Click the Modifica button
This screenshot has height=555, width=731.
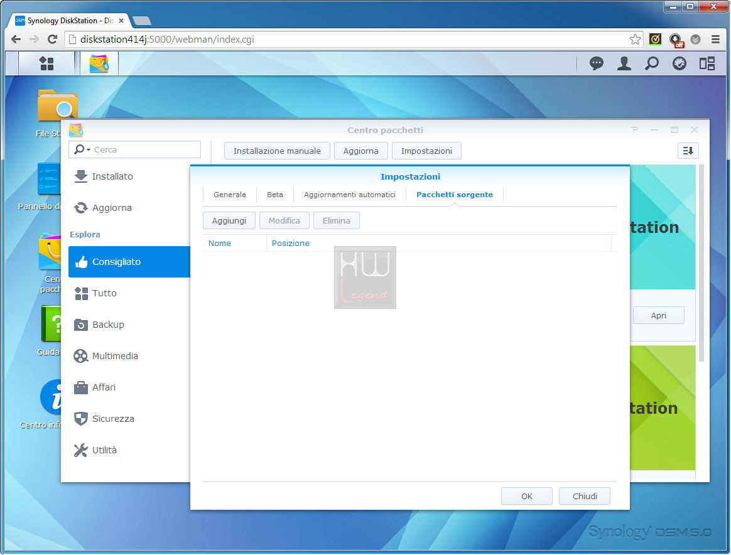pyautogui.click(x=284, y=221)
